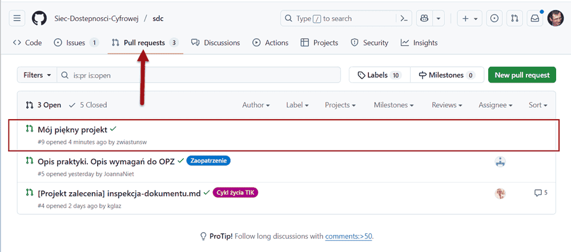Open the issues shortcut icon in header

(494, 18)
